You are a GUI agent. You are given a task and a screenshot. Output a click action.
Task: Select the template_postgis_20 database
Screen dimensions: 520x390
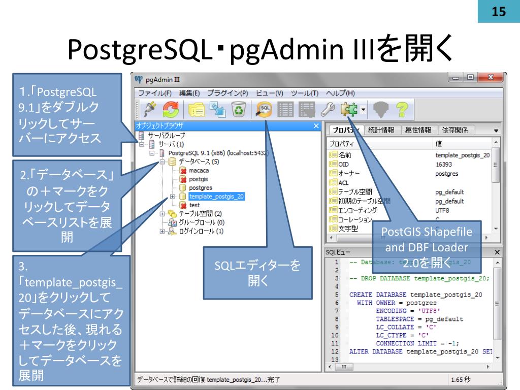click(x=216, y=197)
